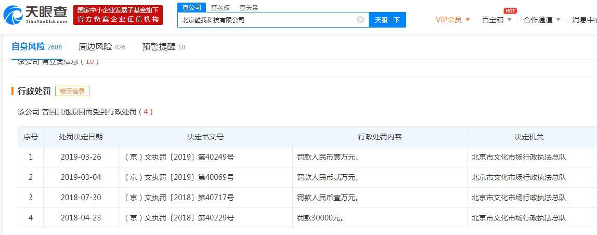Select the 查公司 search tab

tap(191, 7)
